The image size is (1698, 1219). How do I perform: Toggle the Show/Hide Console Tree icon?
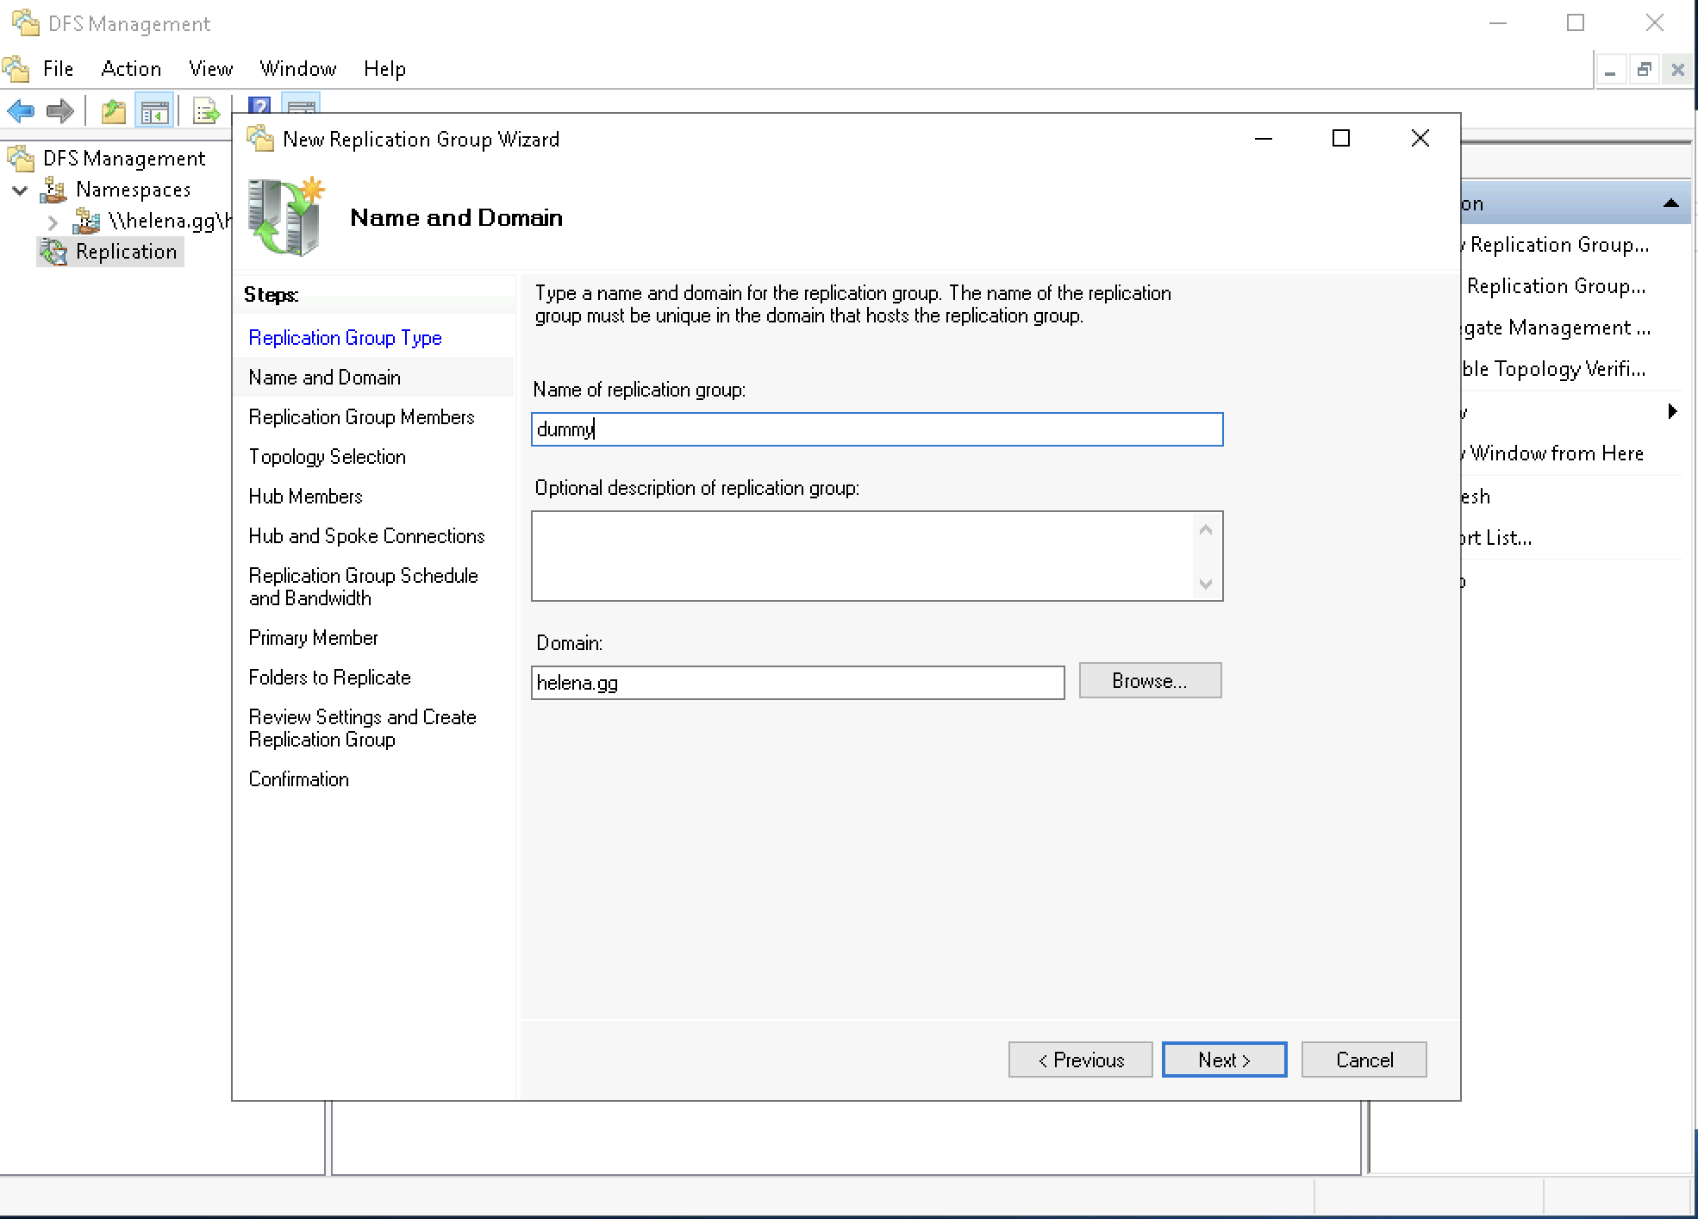(155, 111)
